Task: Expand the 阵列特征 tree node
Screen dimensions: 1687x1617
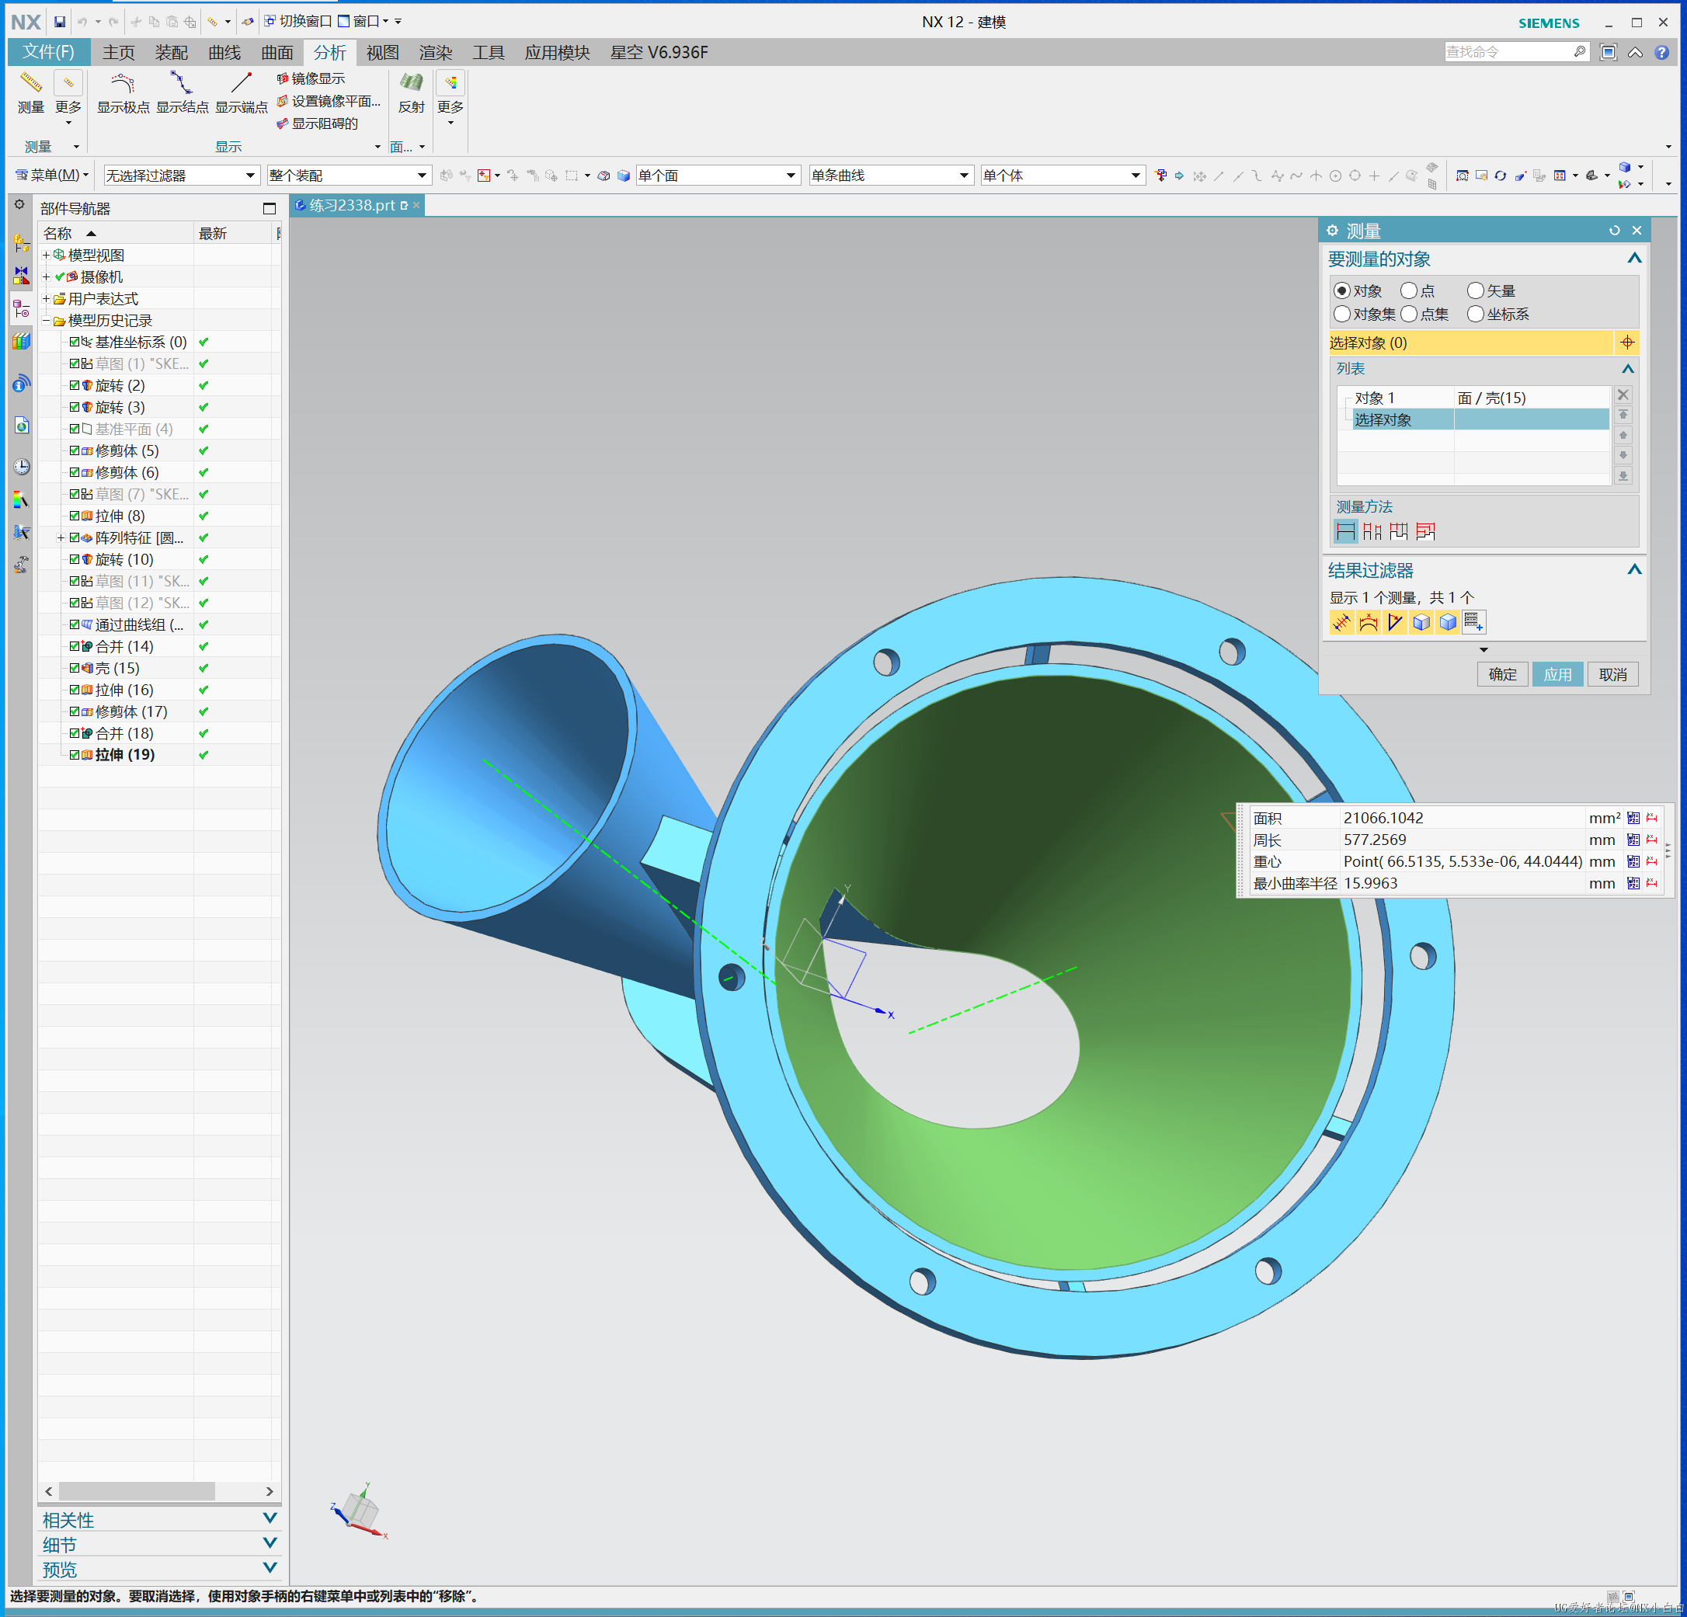Action: tap(61, 538)
